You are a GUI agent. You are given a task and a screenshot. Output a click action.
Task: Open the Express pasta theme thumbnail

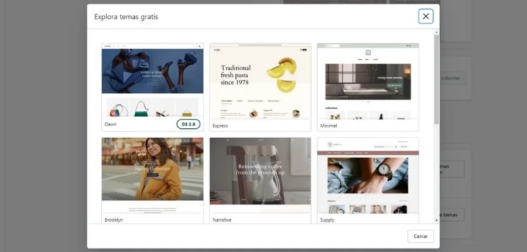coord(260,80)
